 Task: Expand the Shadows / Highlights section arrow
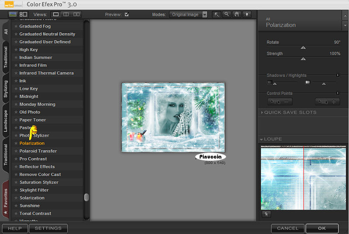(x=338, y=75)
